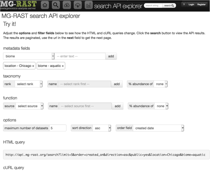Open function % abundance of dropdown
The image size is (210, 171).
coord(161,106)
